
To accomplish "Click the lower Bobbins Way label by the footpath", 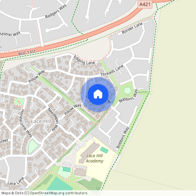I will pos(123,138).
